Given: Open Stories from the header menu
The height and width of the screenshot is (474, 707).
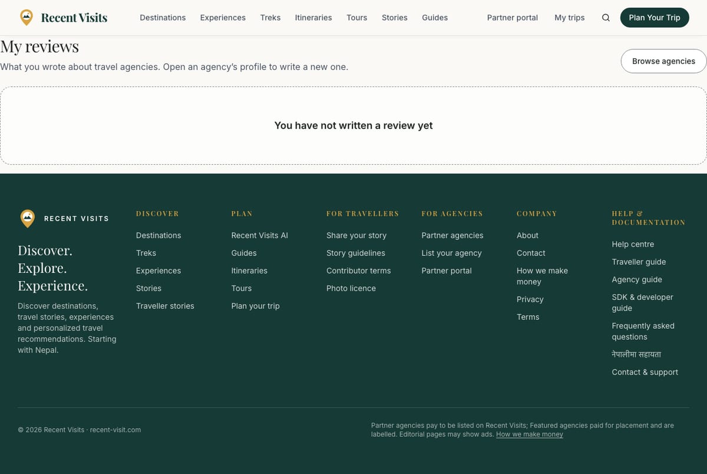Looking at the screenshot, I should (395, 18).
